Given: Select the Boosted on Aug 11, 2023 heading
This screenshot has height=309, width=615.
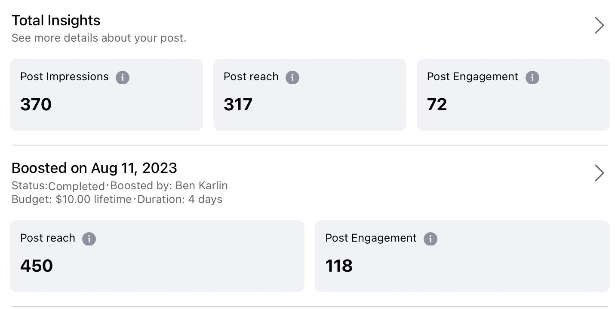Looking at the screenshot, I should pyautogui.click(x=94, y=168).
